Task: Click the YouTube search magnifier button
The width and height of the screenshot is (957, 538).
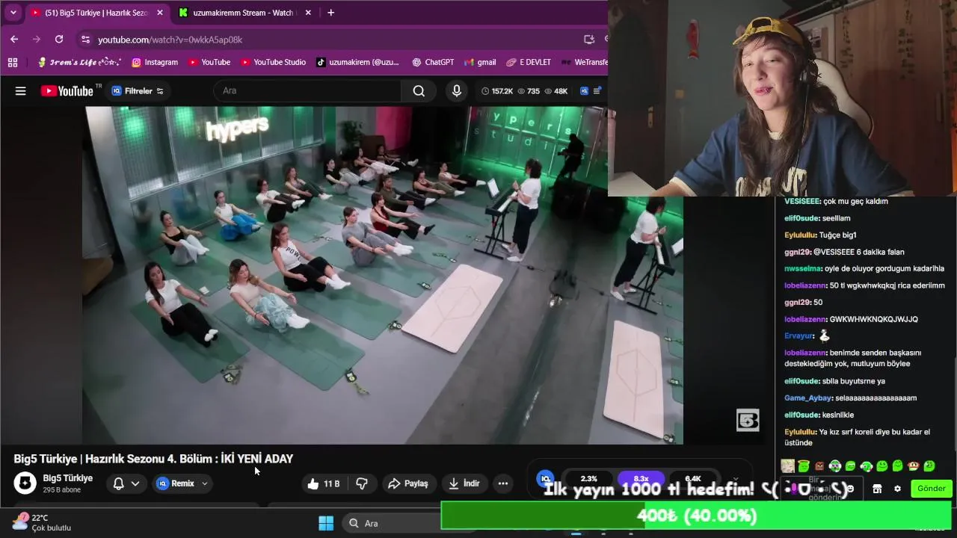Action: pyautogui.click(x=419, y=91)
